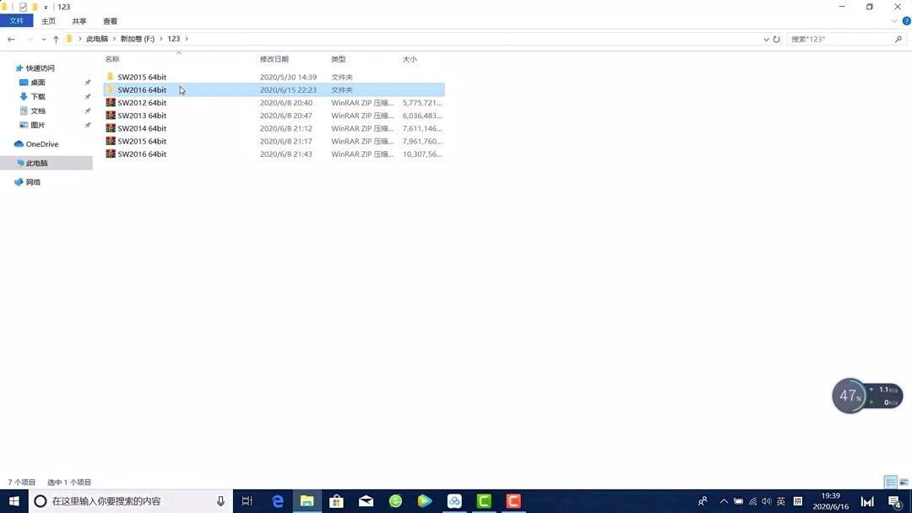Unpin 桌面 from quick access
Viewport: 912px width, 513px height.
click(87, 82)
